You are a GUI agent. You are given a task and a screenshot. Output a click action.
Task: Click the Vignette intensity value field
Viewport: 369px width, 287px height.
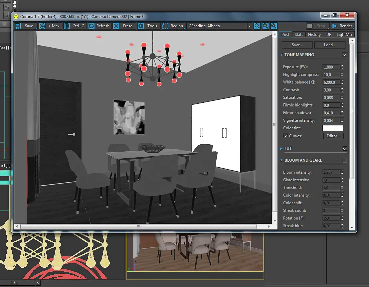pos(331,120)
